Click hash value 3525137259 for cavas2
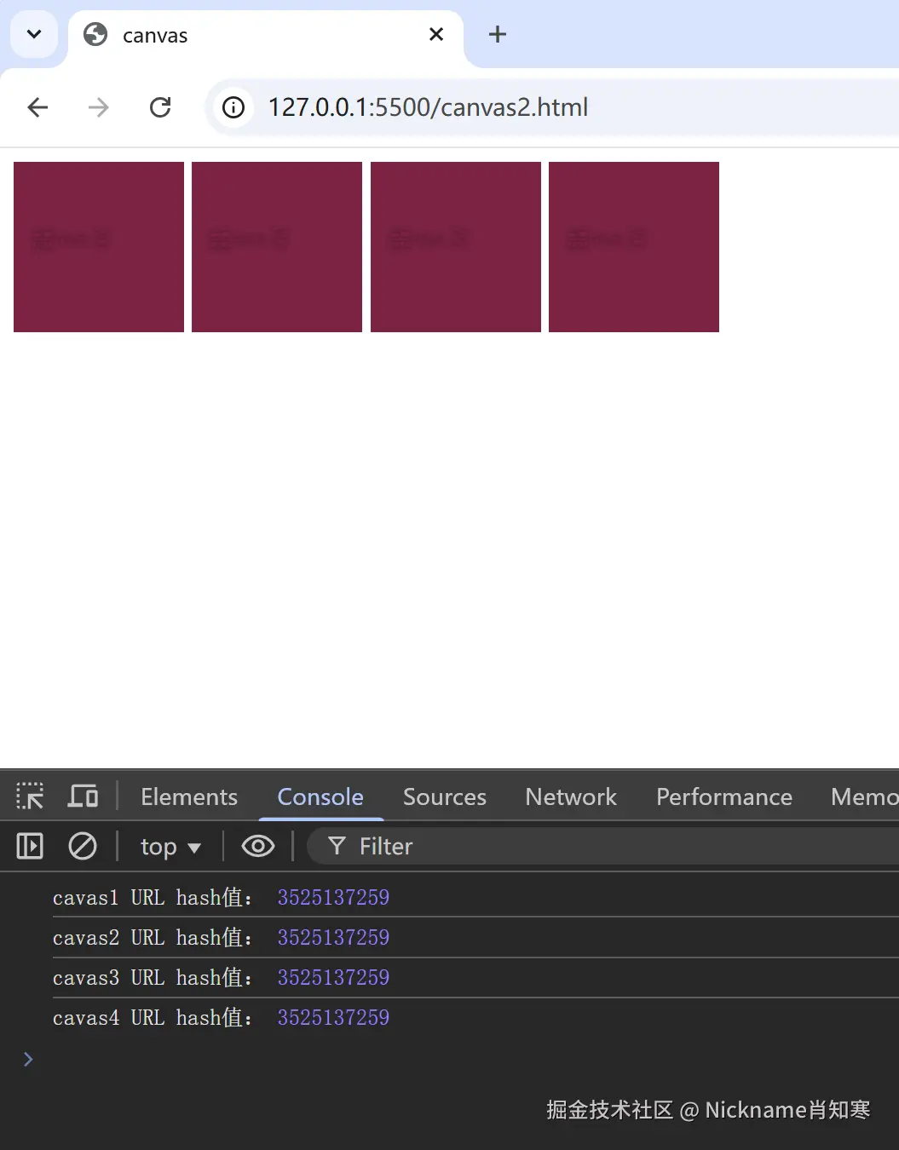Image resolution: width=899 pixels, height=1150 pixels. (333, 937)
